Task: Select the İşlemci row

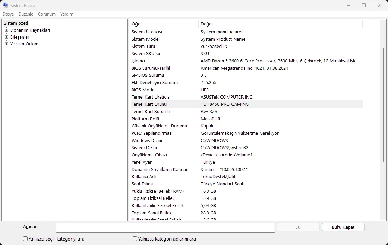Action: [247, 61]
